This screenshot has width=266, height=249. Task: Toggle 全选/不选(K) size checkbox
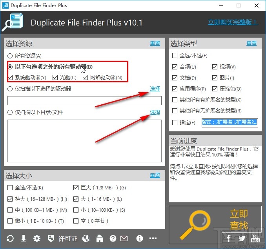[10, 188]
